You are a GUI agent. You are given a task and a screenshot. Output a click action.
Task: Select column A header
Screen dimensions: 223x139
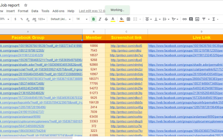(x=41, y=32)
